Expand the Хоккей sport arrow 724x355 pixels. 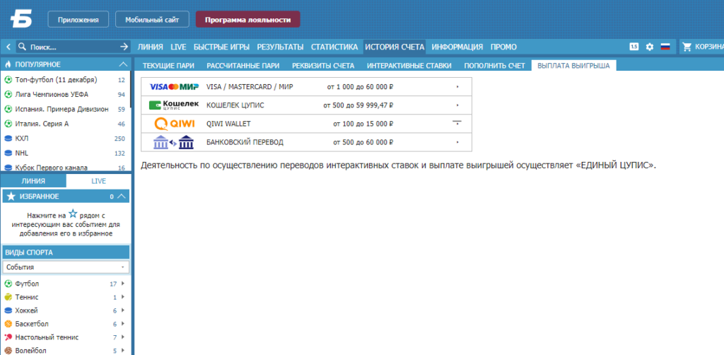coord(123,310)
